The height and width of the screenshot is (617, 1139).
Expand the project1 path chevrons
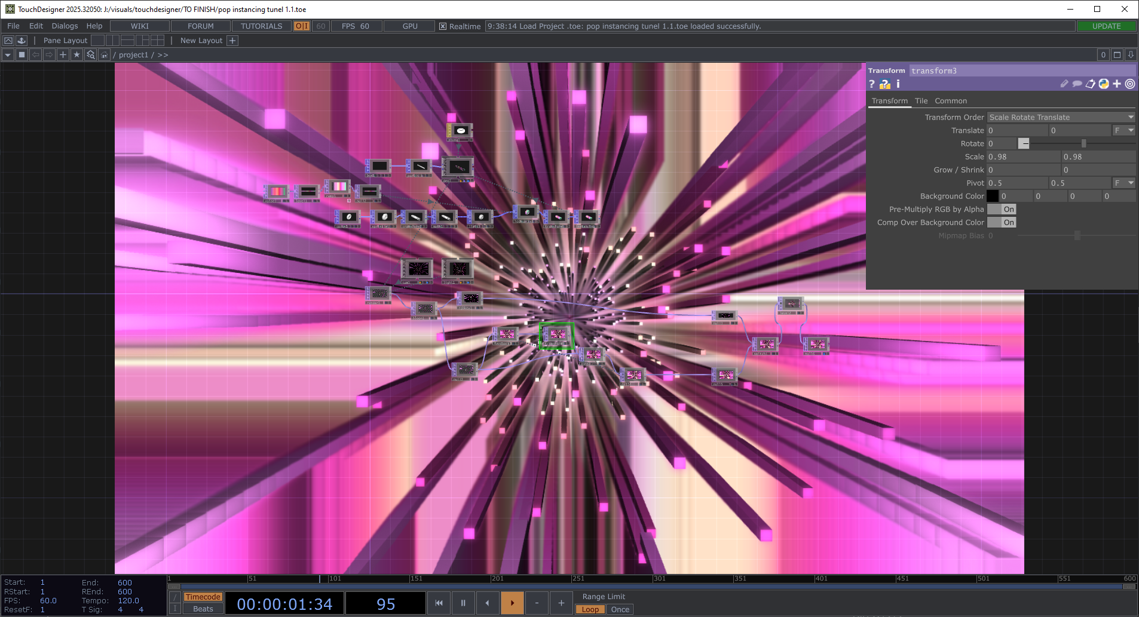point(163,55)
